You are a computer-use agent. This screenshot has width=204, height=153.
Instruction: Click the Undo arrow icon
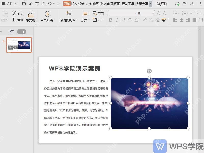pyautogui.click(x=50, y=4)
